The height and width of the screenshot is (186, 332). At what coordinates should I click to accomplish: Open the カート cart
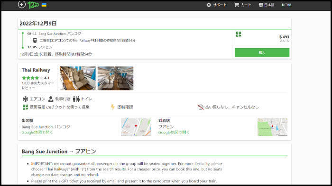tap(243, 5)
